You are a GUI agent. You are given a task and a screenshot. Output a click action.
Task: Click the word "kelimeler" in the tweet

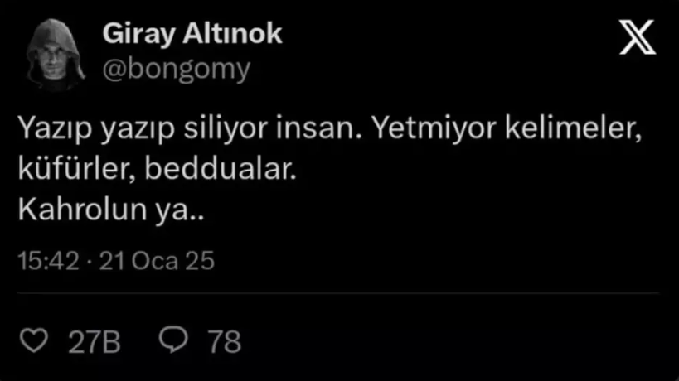pyautogui.click(x=570, y=128)
